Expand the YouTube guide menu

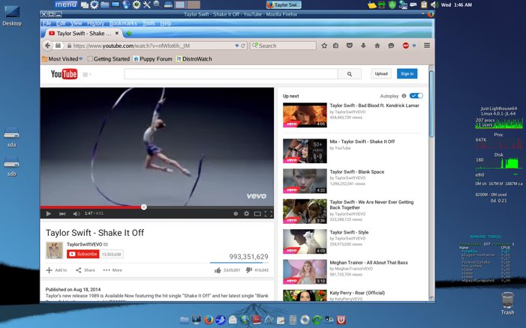(x=87, y=74)
